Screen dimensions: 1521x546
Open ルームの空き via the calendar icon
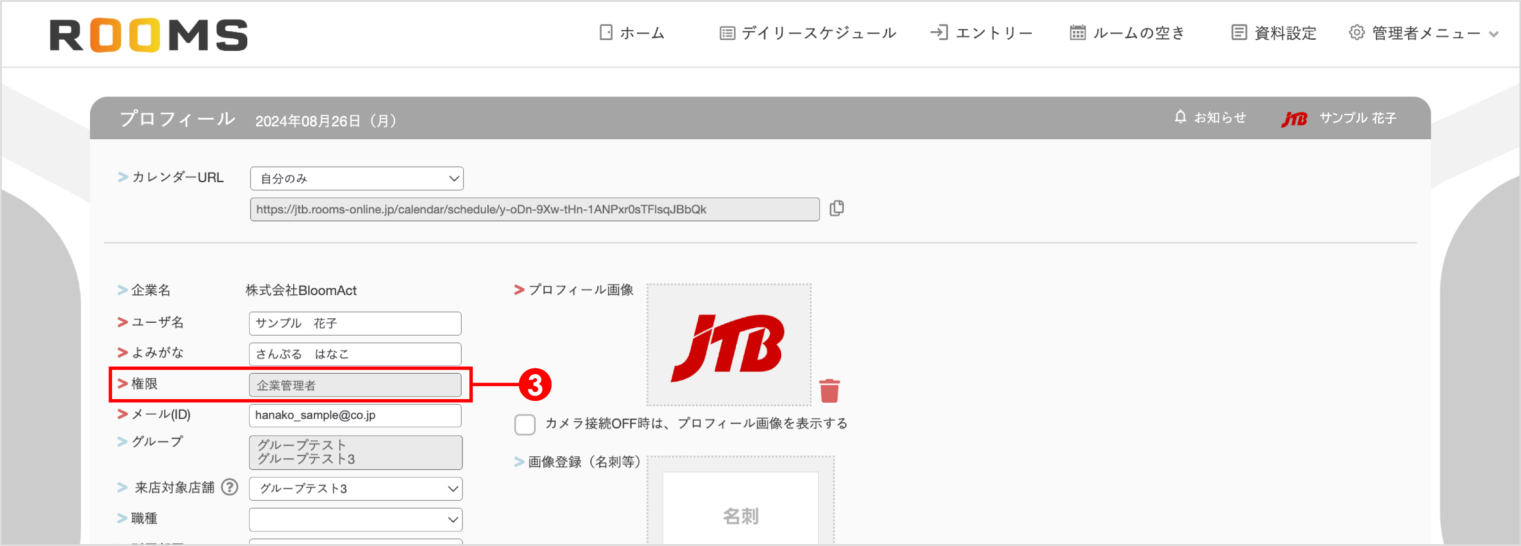pyautogui.click(x=1077, y=33)
